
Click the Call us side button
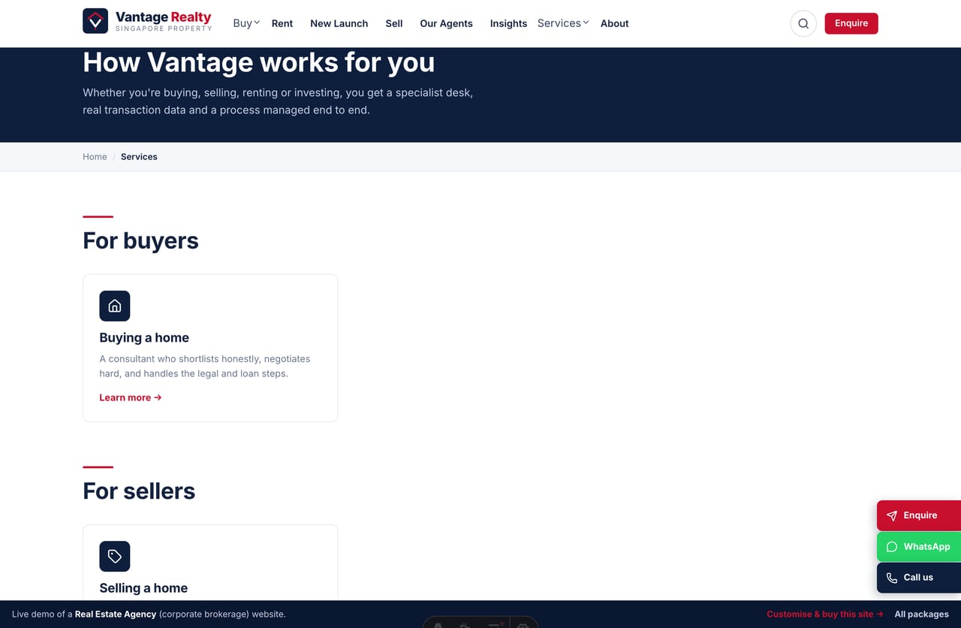tap(919, 578)
